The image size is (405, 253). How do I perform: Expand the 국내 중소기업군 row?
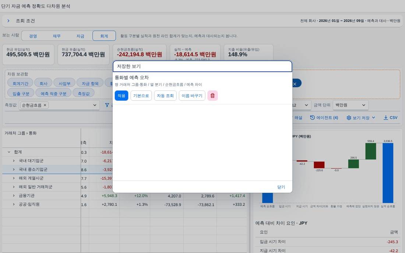(14, 170)
